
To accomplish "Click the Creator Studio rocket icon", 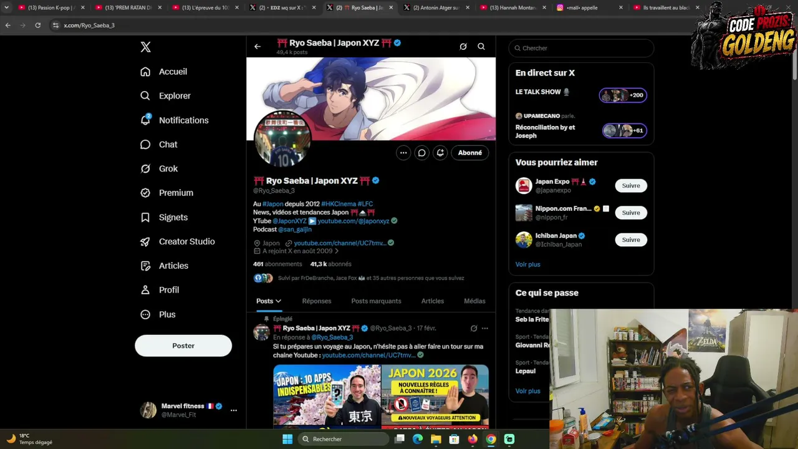I will (x=145, y=242).
